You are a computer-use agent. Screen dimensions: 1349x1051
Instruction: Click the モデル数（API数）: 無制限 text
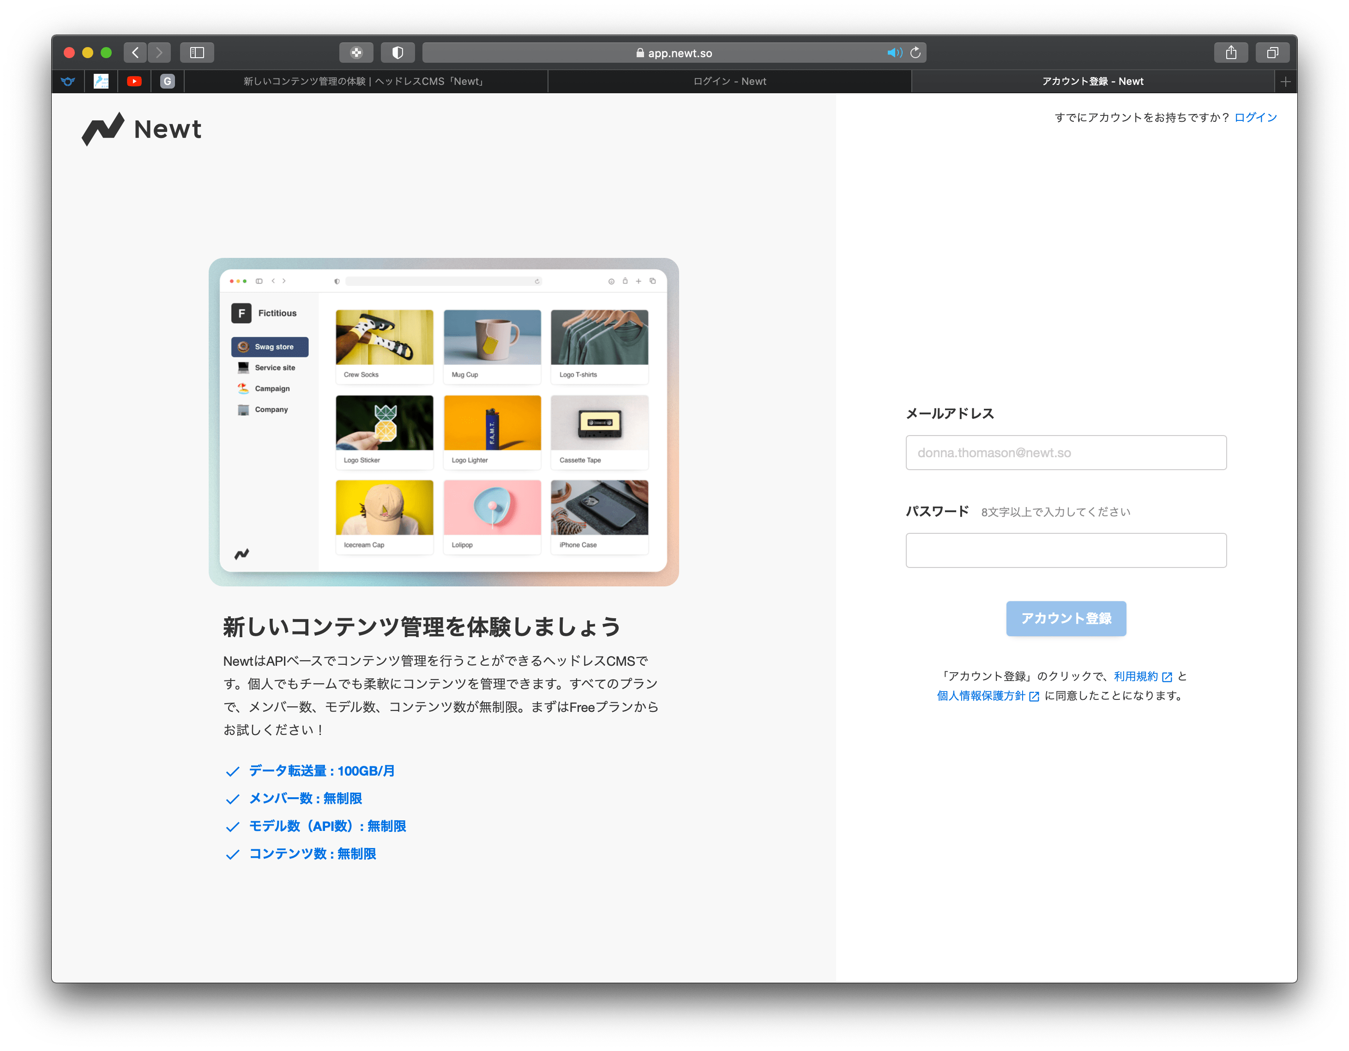pos(327,826)
